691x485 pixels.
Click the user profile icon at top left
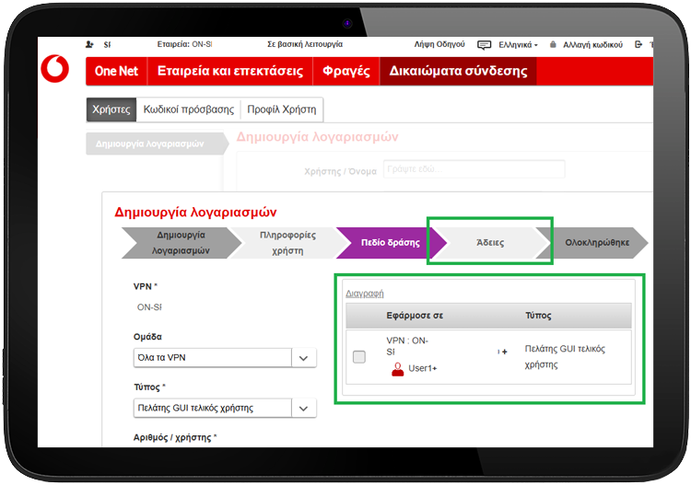[89, 44]
